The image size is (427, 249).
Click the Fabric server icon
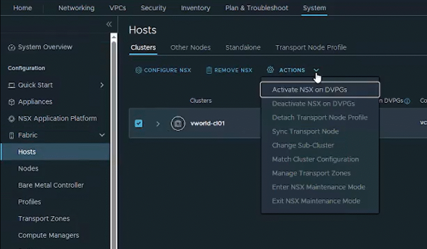(x=12, y=135)
